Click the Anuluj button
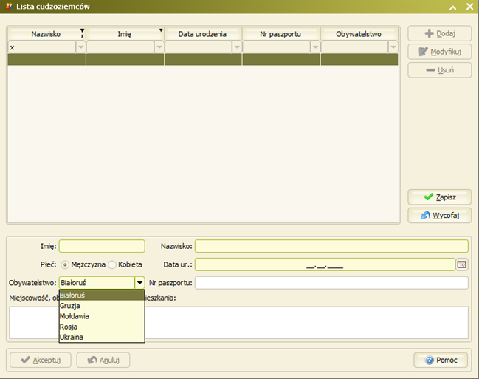The image size is (479, 379). [x=103, y=360]
